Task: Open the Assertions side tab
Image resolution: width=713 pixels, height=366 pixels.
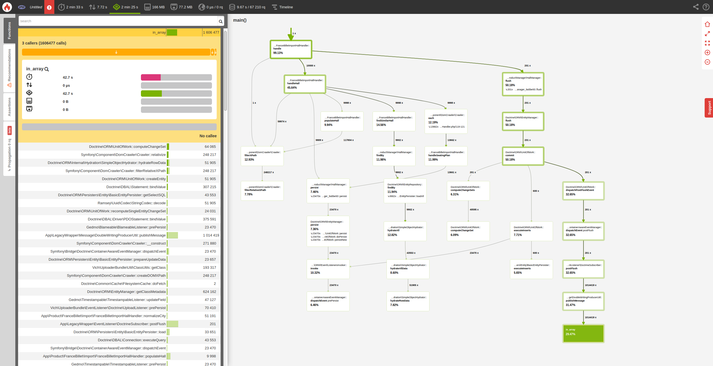Action: (x=9, y=107)
